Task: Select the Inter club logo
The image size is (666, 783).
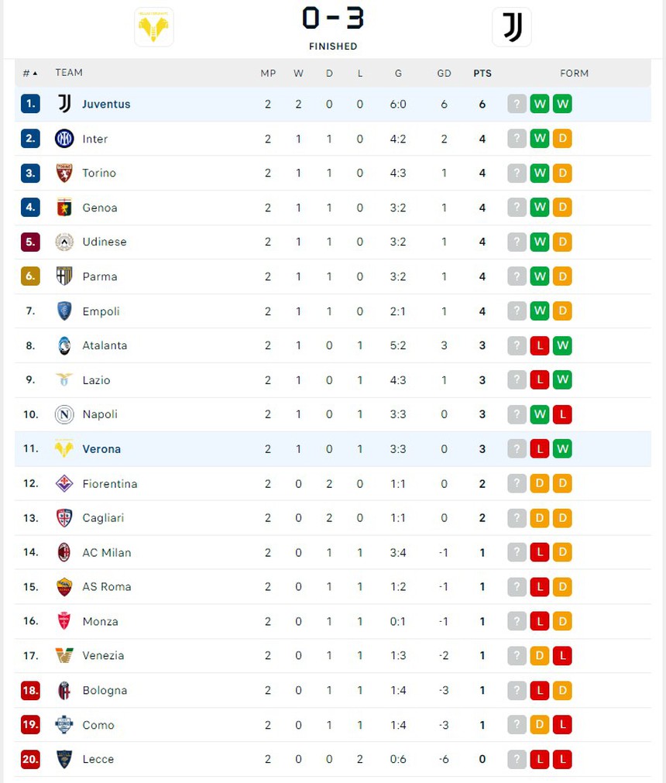Action: [x=64, y=139]
